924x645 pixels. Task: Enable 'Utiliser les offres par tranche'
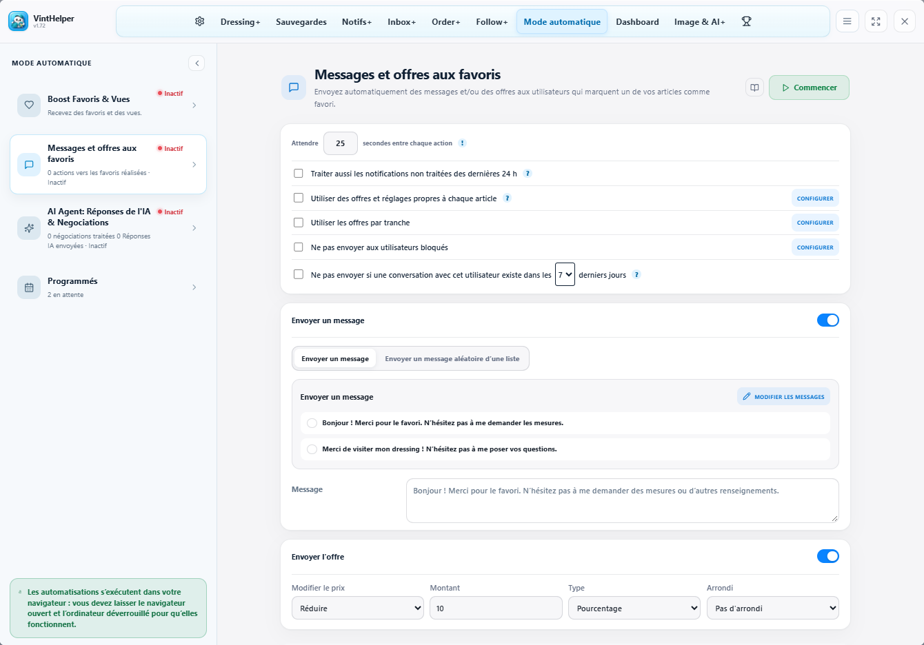coord(299,223)
